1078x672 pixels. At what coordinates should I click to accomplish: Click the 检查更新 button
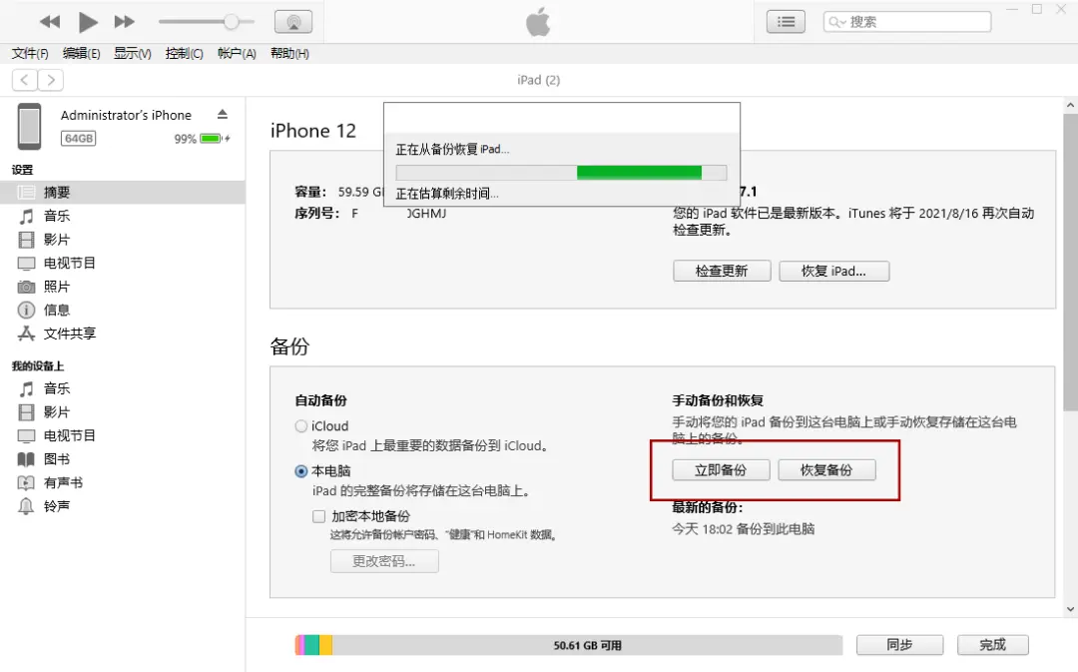click(x=722, y=271)
